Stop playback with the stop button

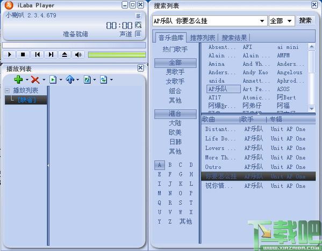(x=23, y=55)
